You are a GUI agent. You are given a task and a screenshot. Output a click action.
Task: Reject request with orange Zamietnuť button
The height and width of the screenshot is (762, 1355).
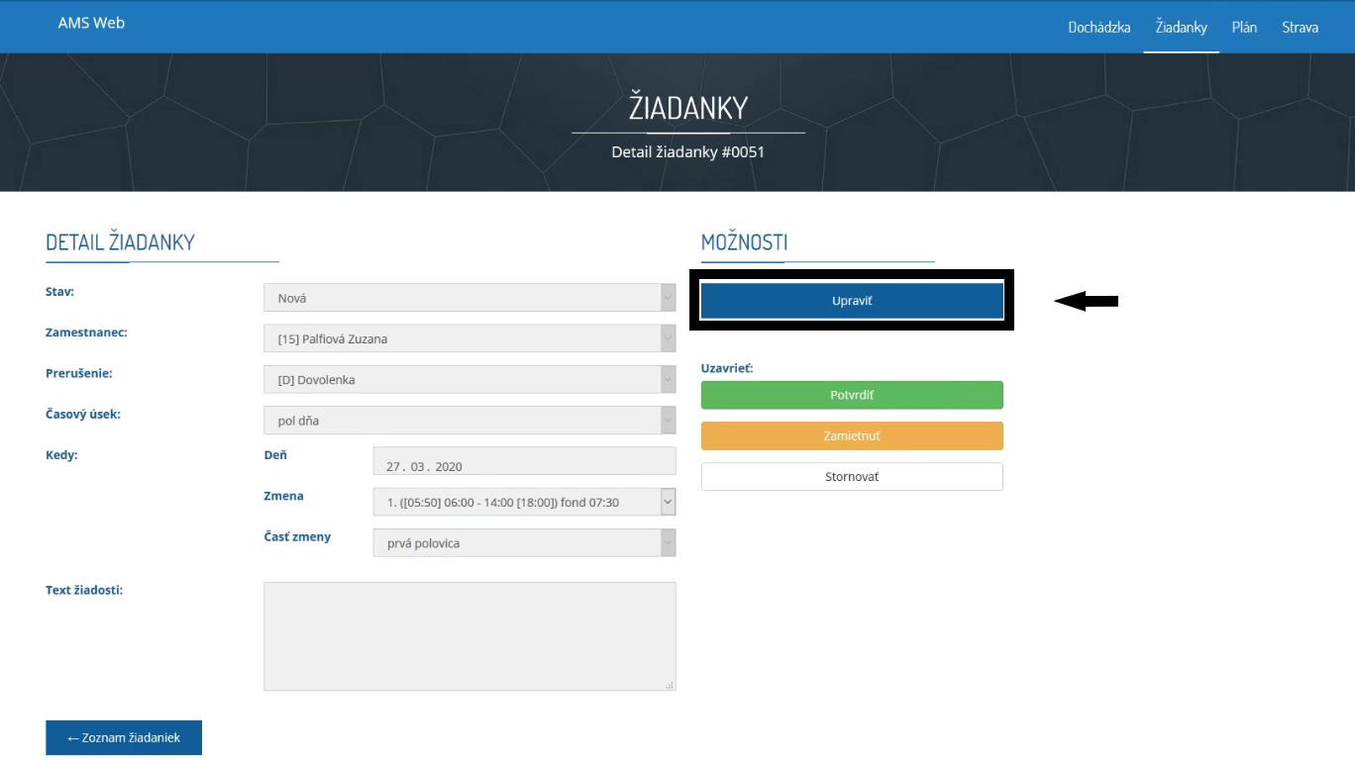pos(852,435)
